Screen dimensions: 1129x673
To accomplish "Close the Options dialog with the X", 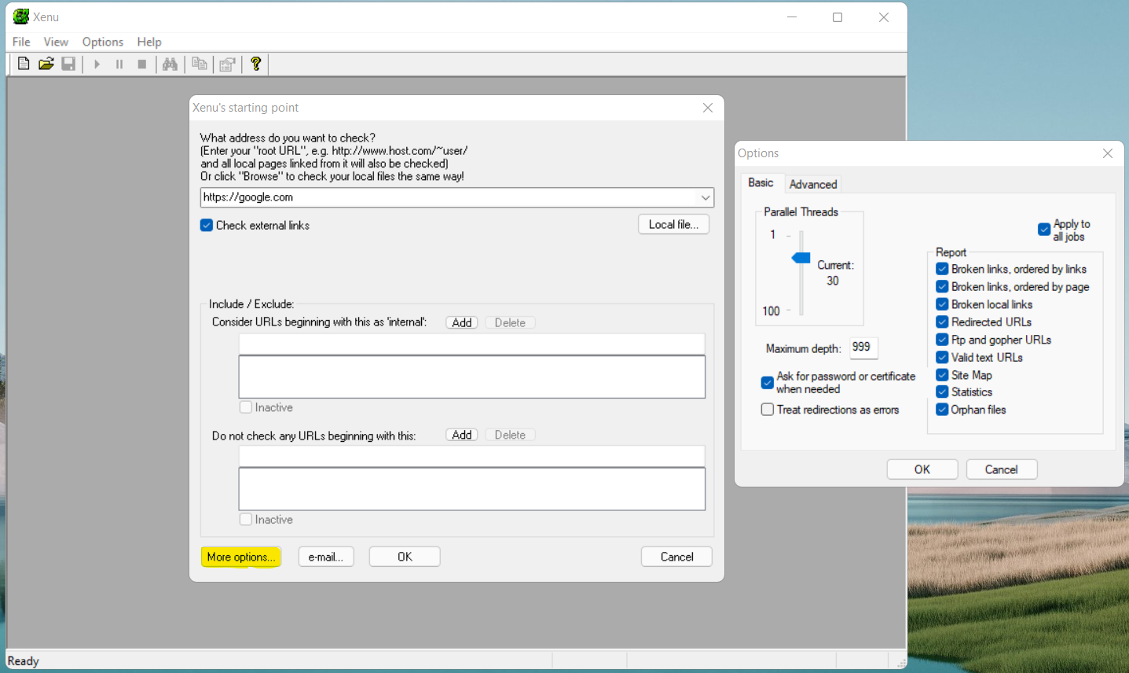I will click(x=1108, y=153).
